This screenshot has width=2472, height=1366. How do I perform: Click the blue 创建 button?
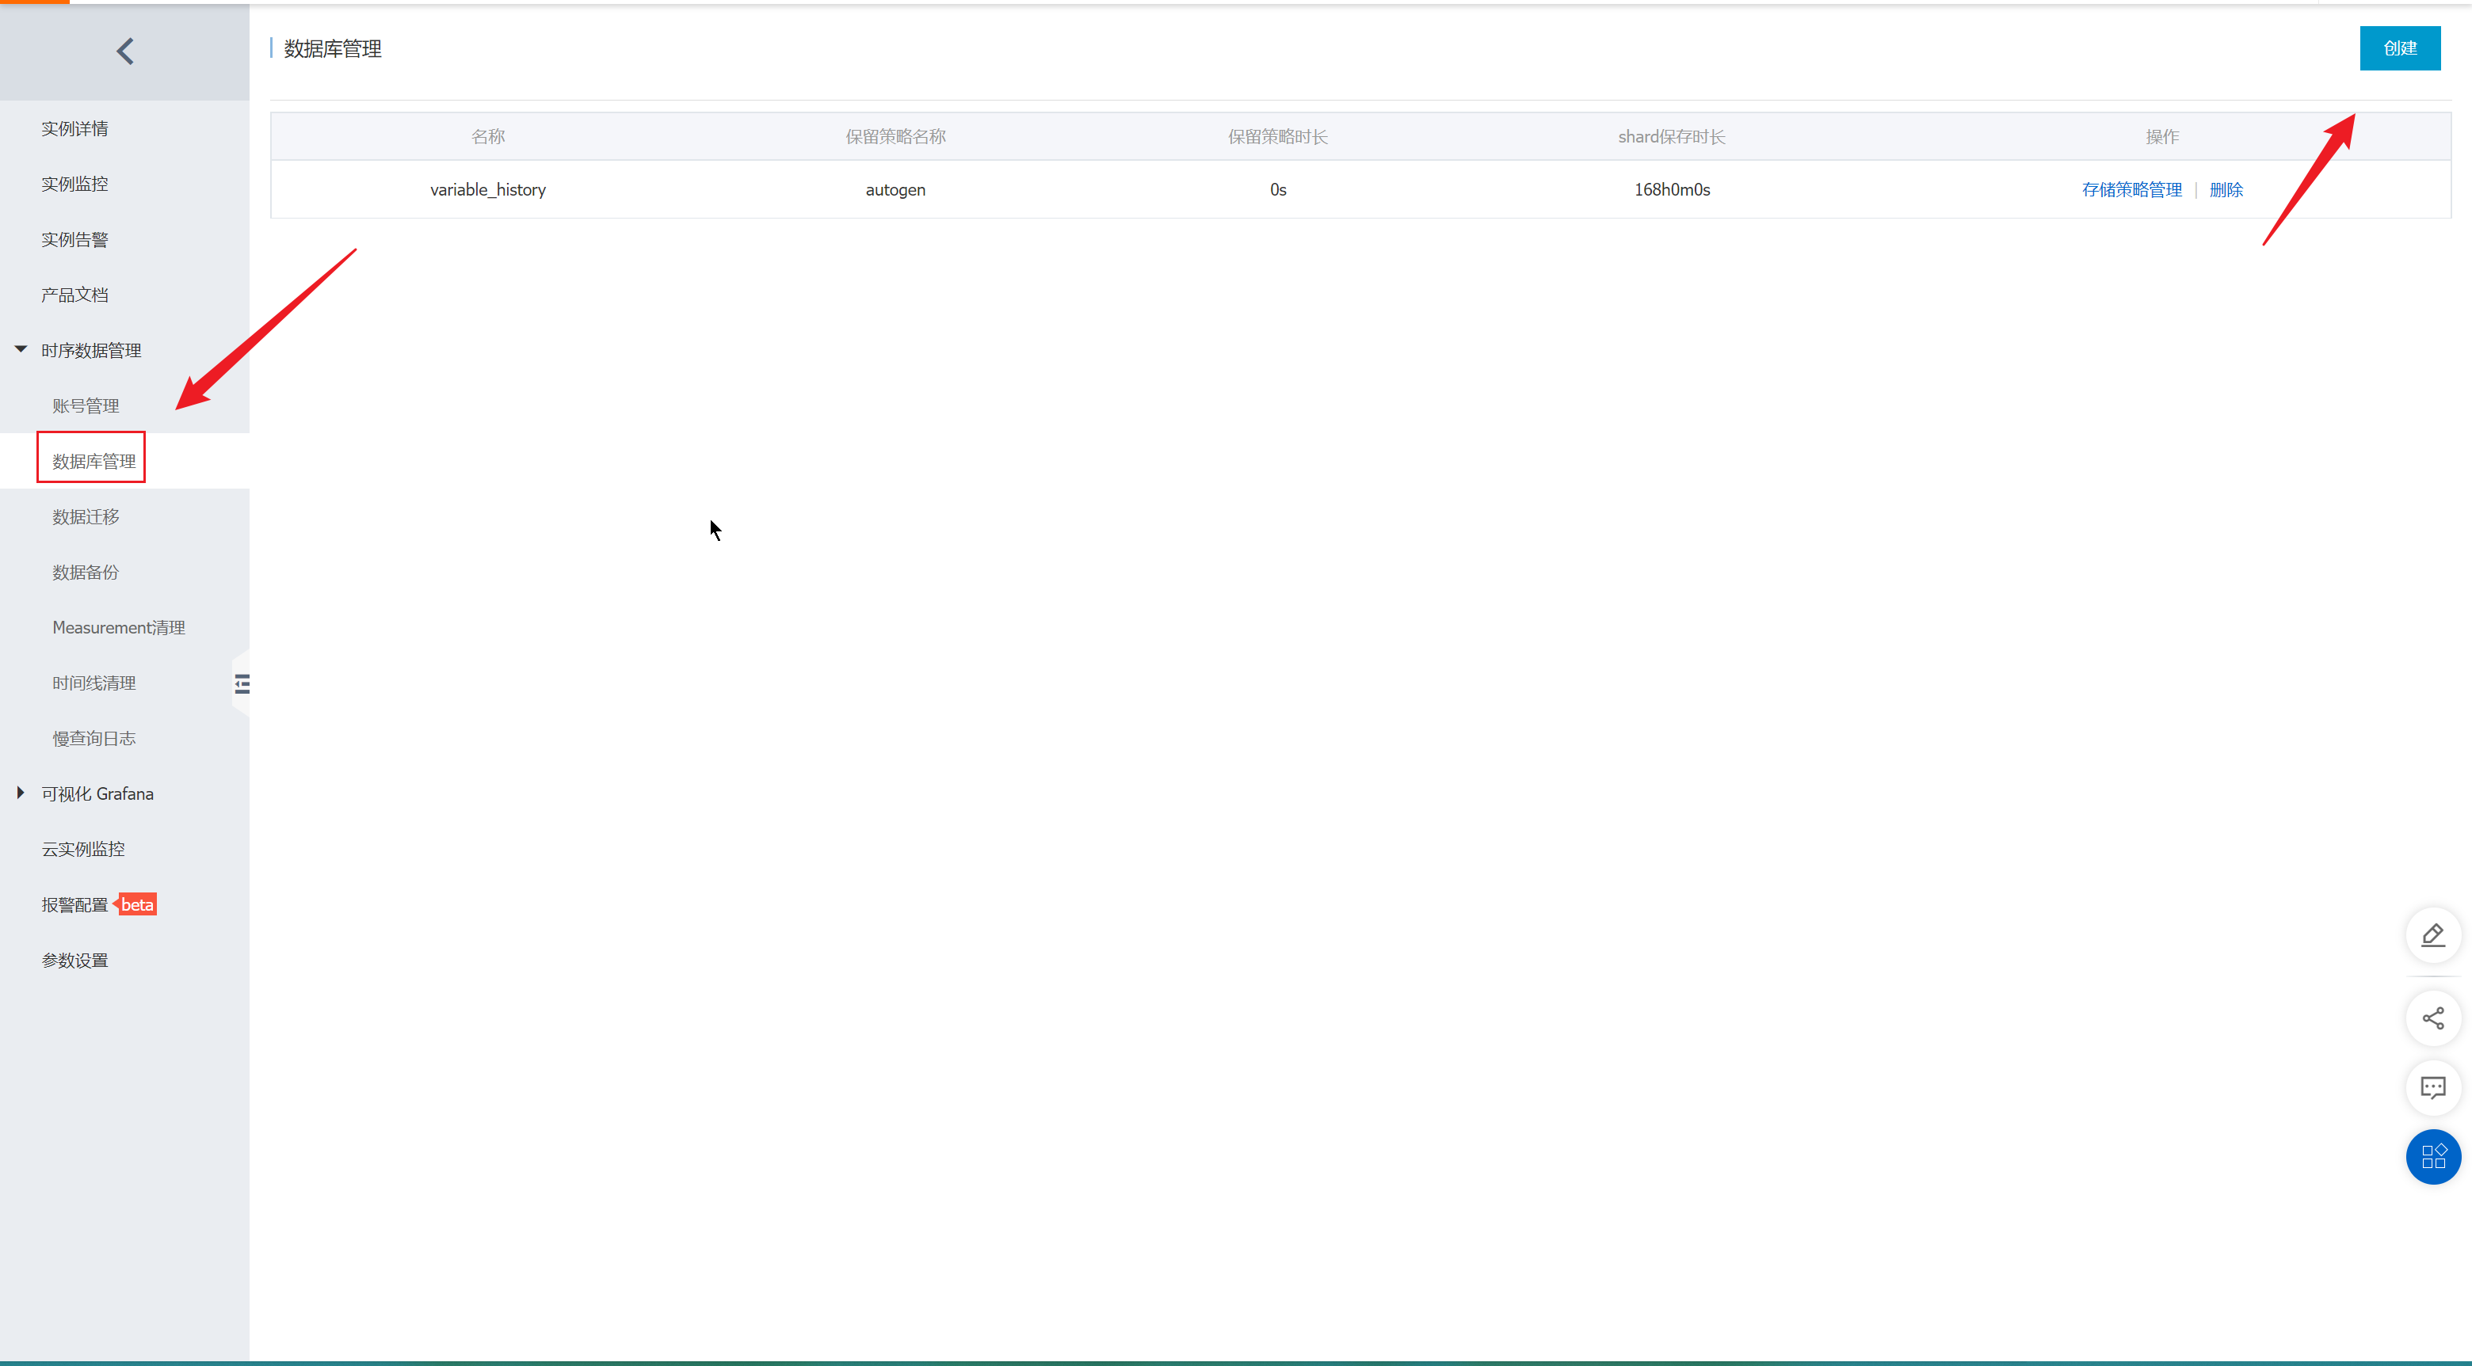[x=2399, y=48]
